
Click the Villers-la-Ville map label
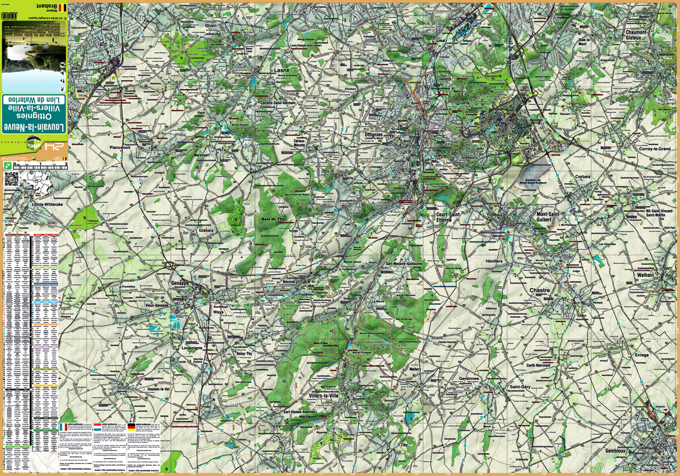tap(323, 395)
